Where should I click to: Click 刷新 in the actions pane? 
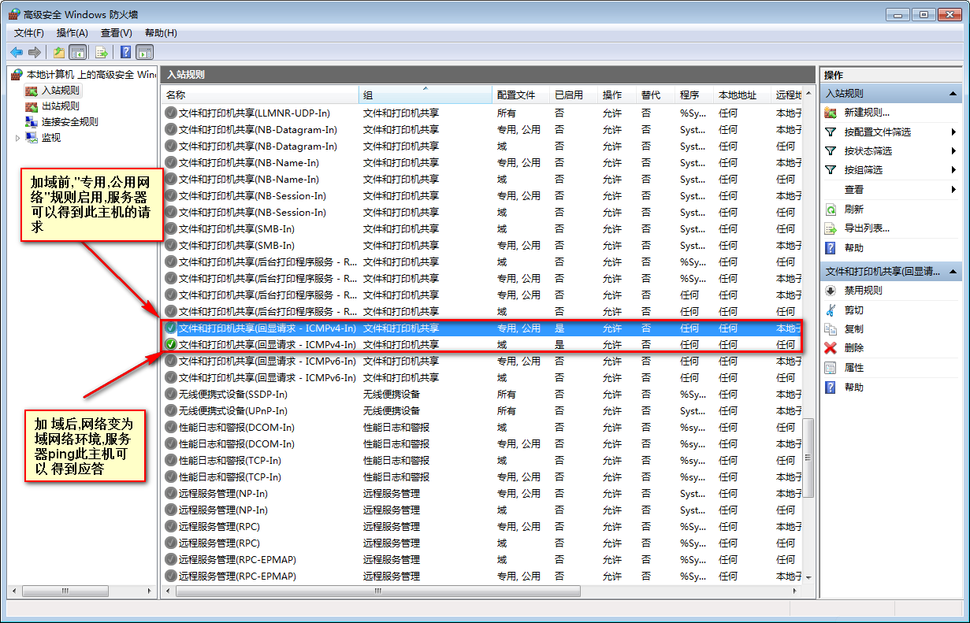click(x=853, y=210)
